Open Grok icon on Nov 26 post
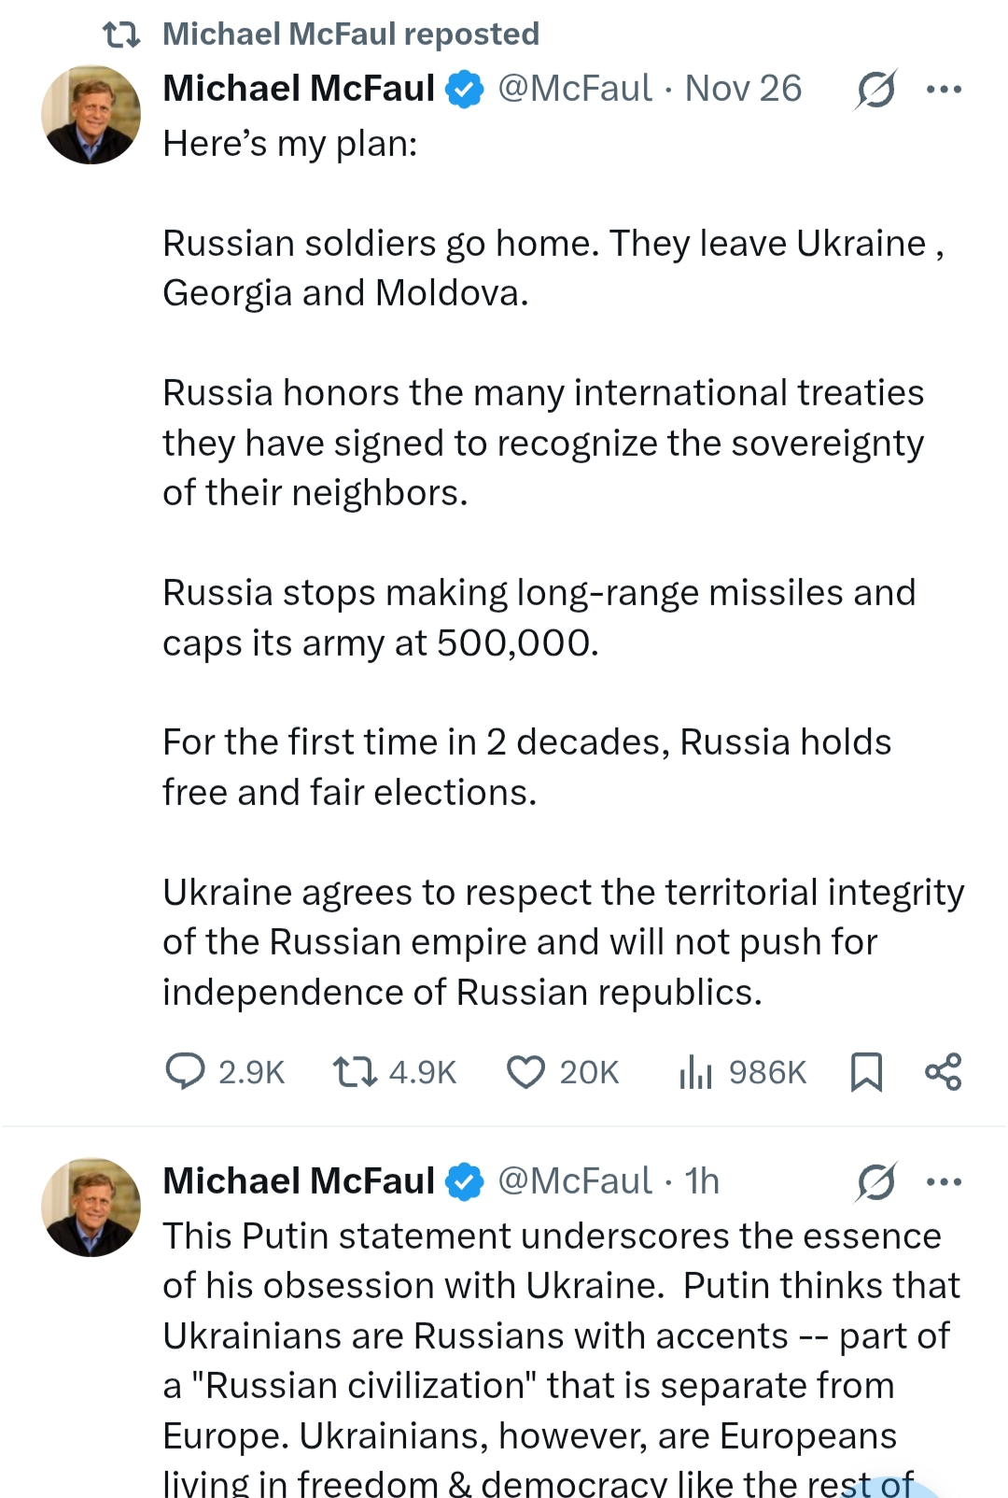The image size is (1008, 1498). tap(875, 90)
